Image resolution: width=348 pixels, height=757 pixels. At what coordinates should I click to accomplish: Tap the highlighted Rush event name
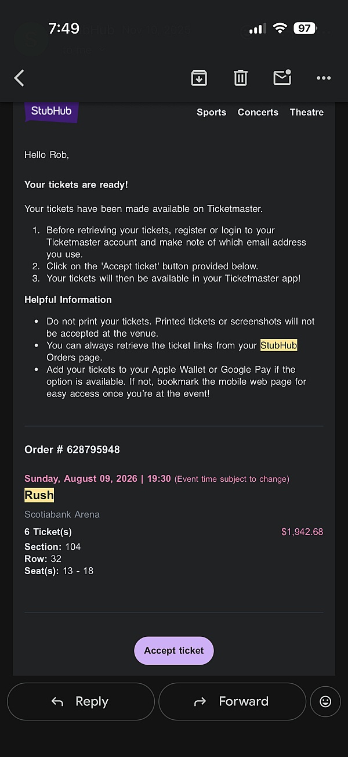pyautogui.click(x=39, y=495)
